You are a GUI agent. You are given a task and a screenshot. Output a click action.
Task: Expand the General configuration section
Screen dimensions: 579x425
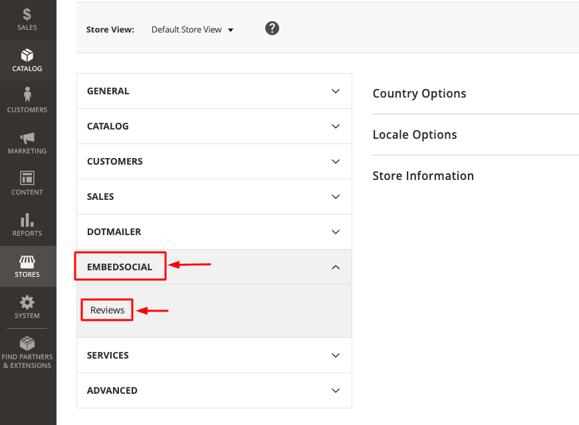214,91
